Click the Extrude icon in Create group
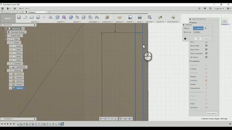 click(58, 17)
